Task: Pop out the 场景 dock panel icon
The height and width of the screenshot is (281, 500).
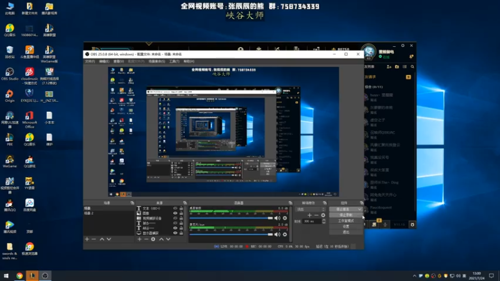Action: [x=132, y=203]
